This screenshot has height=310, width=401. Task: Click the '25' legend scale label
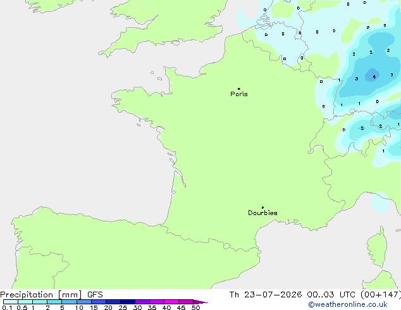tap(123, 307)
